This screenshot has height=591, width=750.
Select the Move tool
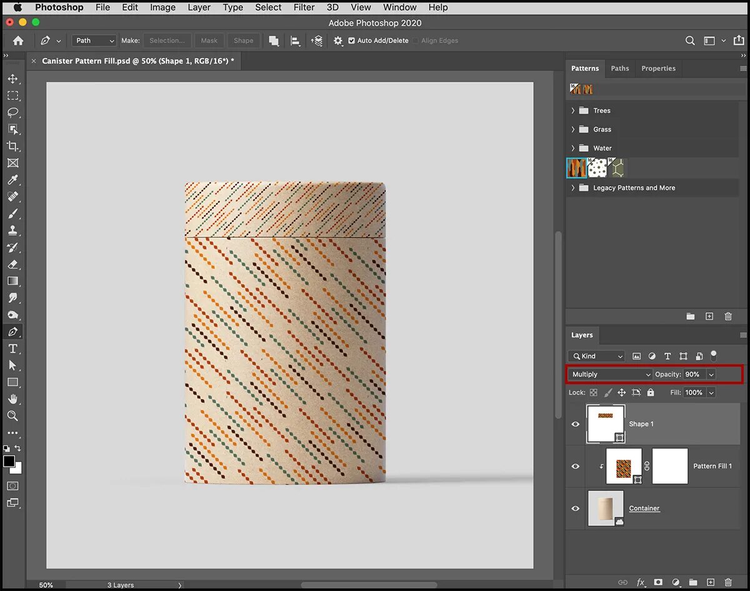tap(12, 79)
